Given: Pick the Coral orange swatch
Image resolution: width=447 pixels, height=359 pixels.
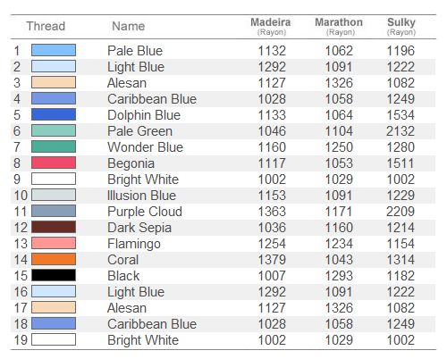Looking at the screenshot, I should 54,259.
